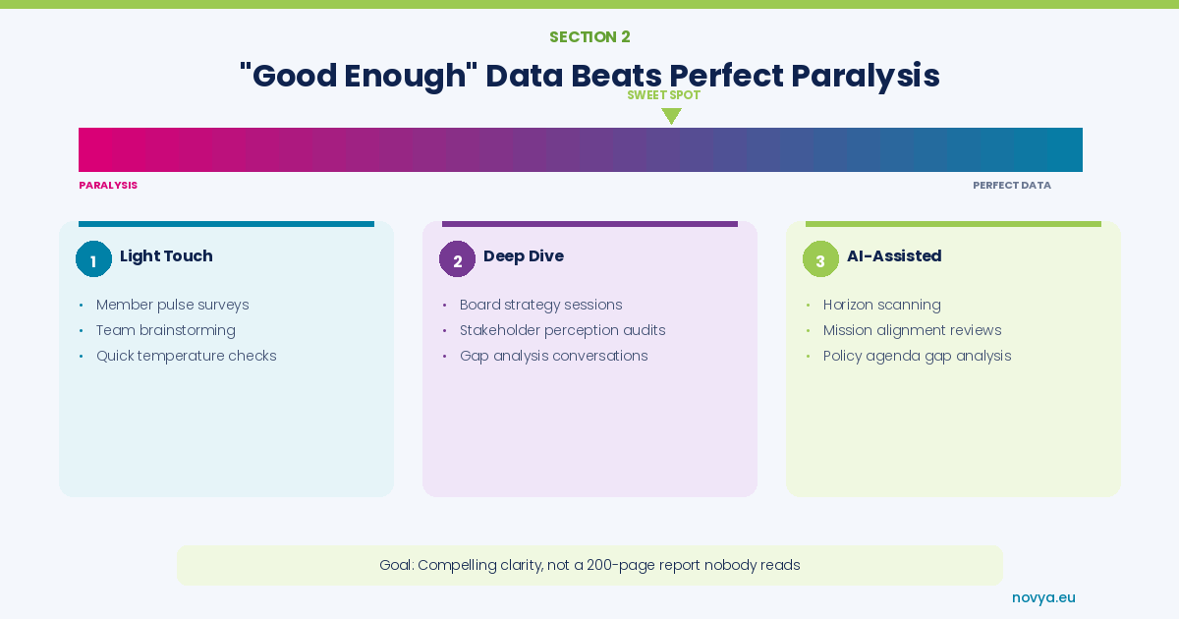Select the AI-Assisted heading
The height and width of the screenshot is (619, 1179).
pyautogui.click(x=894, y=256)
